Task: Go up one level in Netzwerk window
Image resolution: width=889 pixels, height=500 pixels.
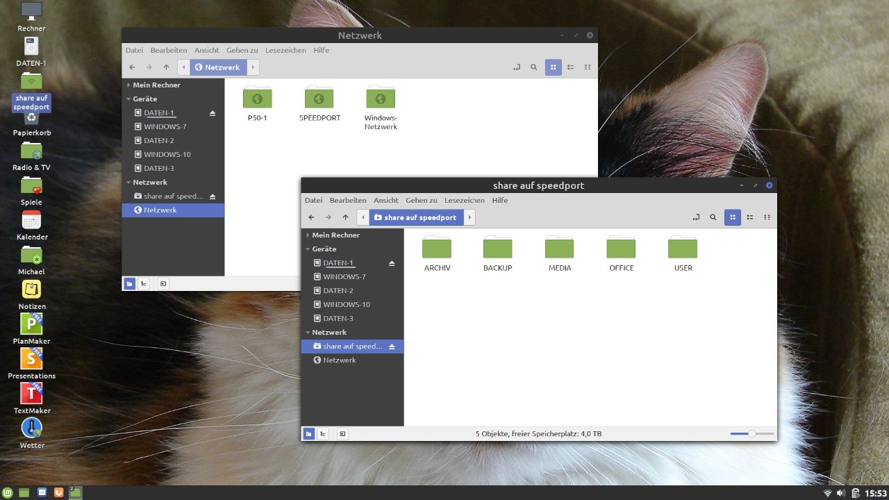Action: pyautogui.click(x=166, y=67)
